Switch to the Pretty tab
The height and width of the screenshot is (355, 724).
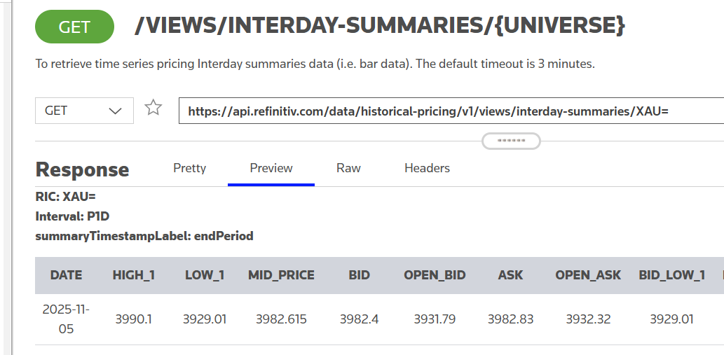[190, 168]
